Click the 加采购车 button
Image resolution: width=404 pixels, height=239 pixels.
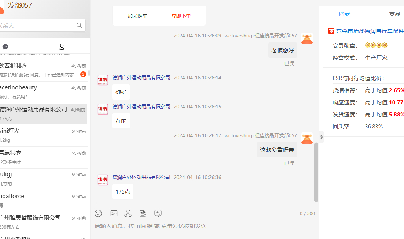point(137,16)
